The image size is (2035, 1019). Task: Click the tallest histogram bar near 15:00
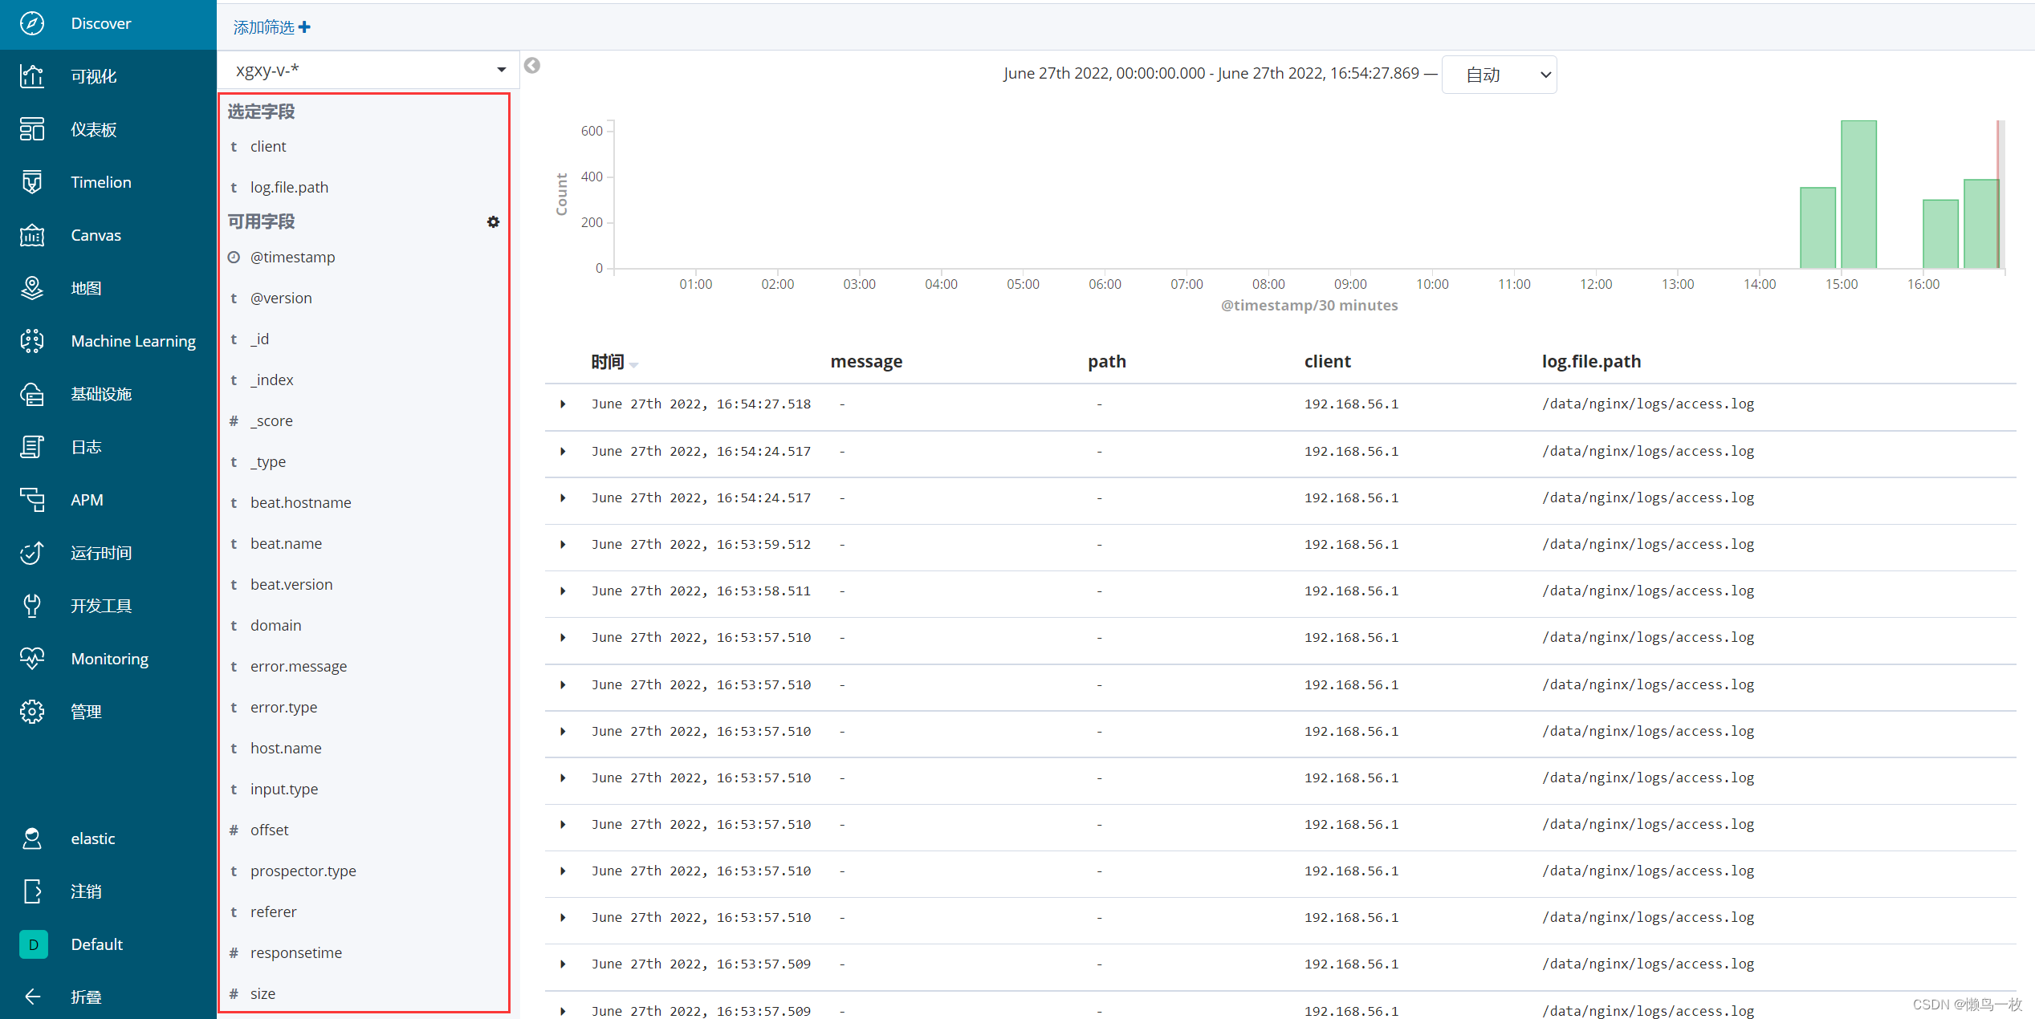(x=1858, y=194)
